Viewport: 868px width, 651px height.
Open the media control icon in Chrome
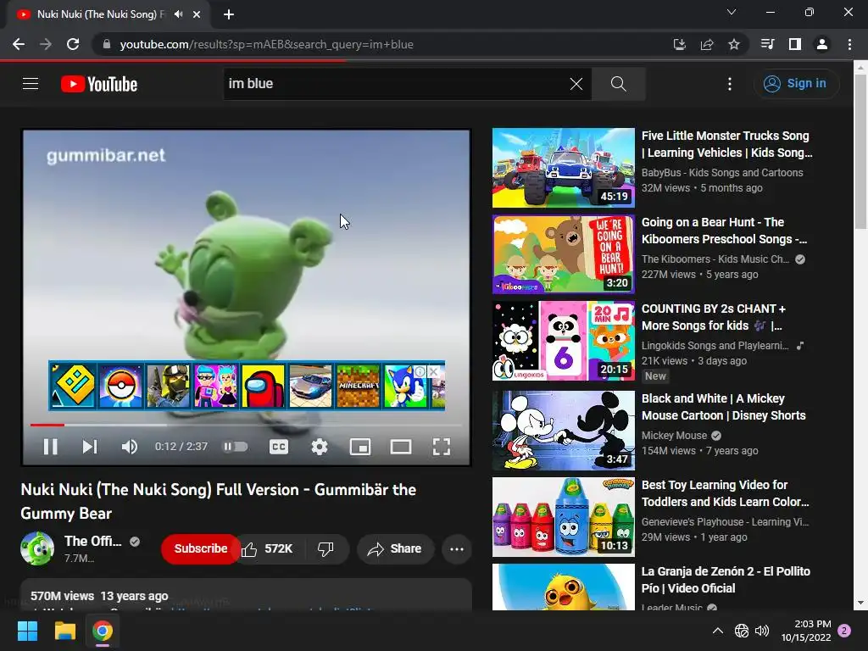click(x=767, y=44)
